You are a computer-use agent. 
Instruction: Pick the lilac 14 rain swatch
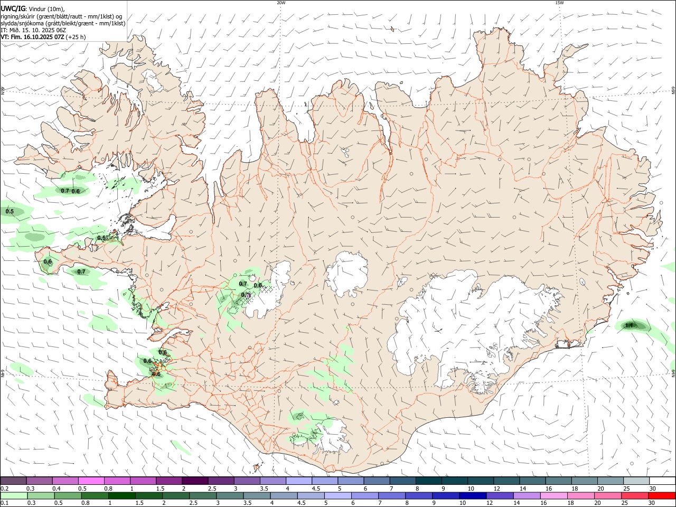(x=527, y=495)
